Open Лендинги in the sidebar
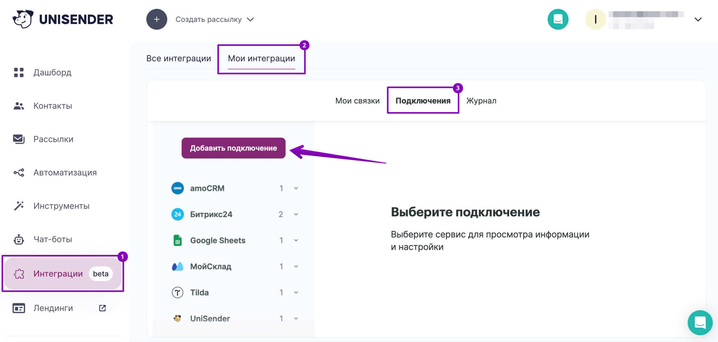This screenshot has height=342, width=718. coord(53,308)
